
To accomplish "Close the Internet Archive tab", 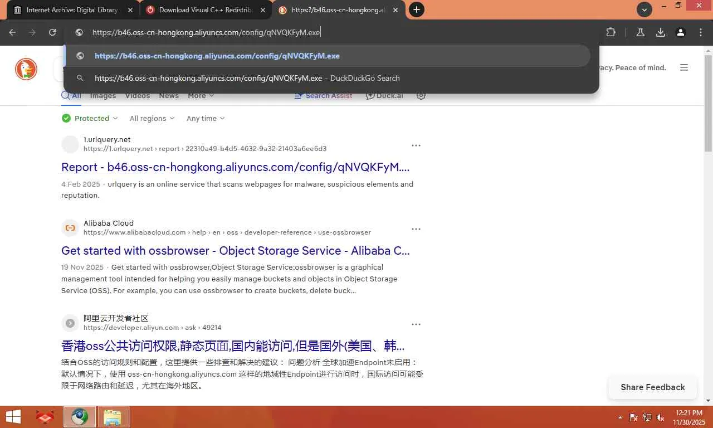I will pyautogui.click(x=130, y=10).
